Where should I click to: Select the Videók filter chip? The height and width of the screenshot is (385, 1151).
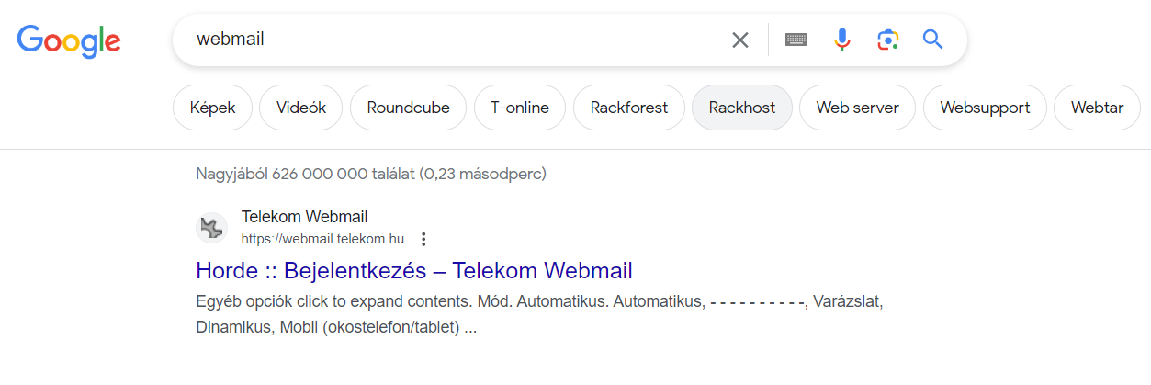click(x=301, y=108)
